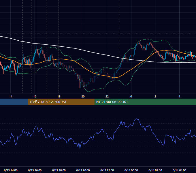Click the 6/13 20:00 time label

coord(83,170)
